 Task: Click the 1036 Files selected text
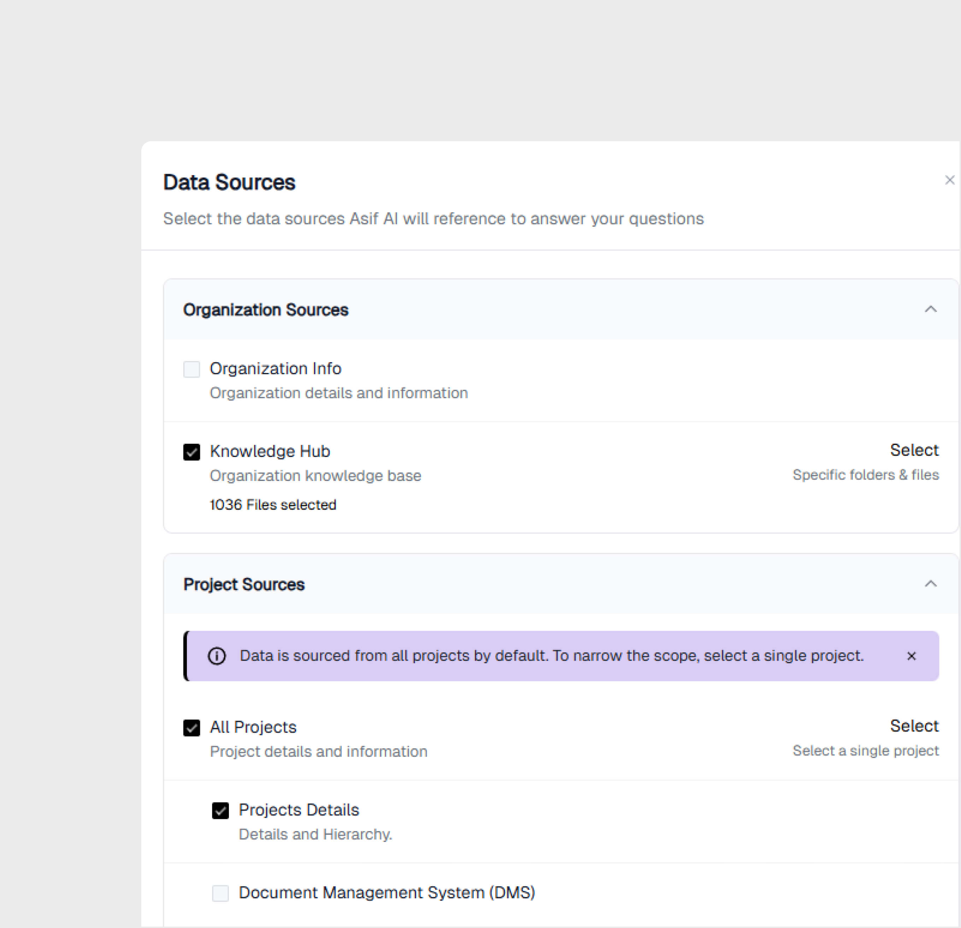(273, 505)
